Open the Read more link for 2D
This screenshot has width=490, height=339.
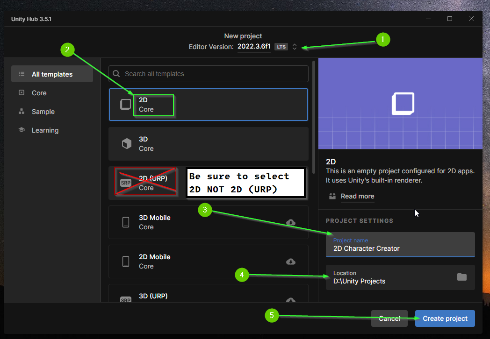(x=357, y=196)
